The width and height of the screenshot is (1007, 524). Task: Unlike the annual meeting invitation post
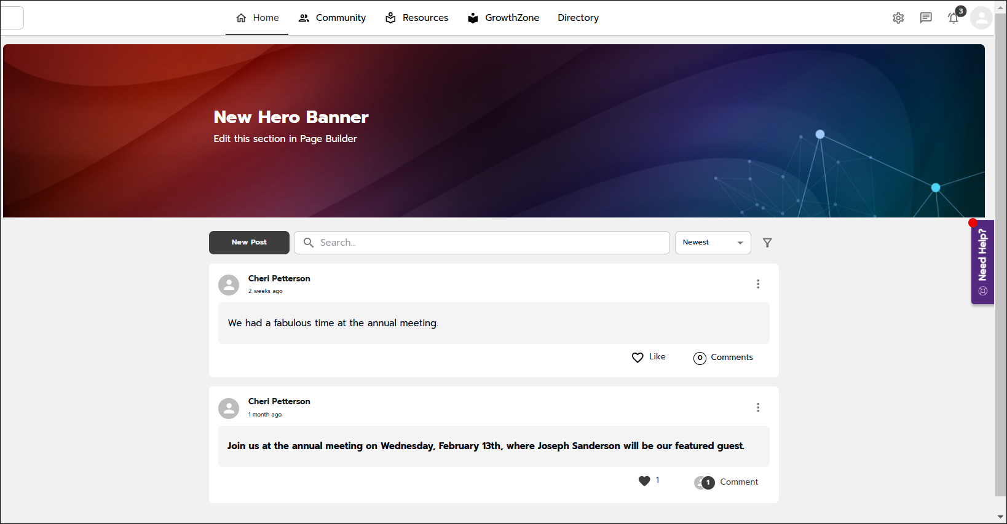[x=644, y=481]
